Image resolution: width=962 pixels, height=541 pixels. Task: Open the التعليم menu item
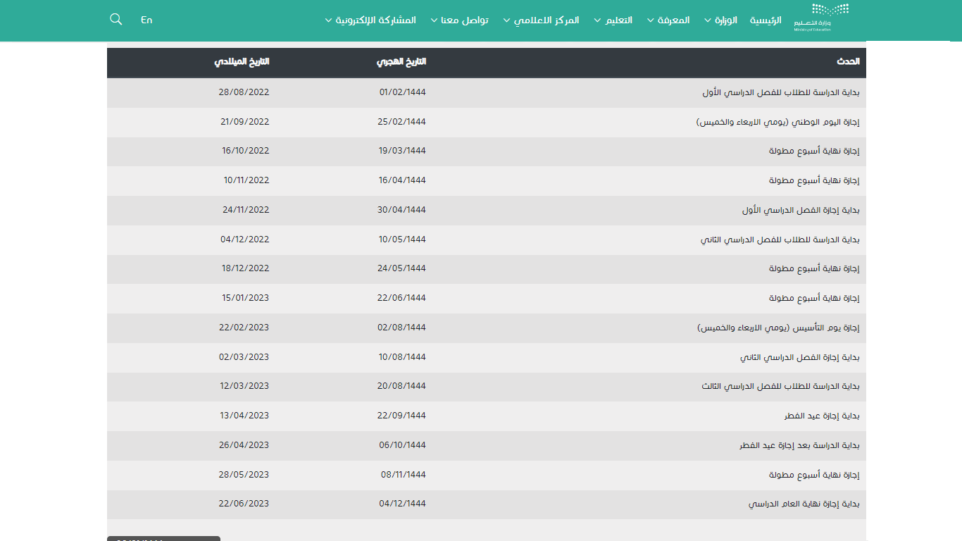620,20
